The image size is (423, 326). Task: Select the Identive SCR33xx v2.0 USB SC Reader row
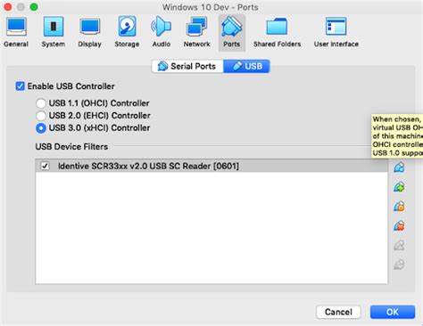pyautogui.click(x=211, y=166)
